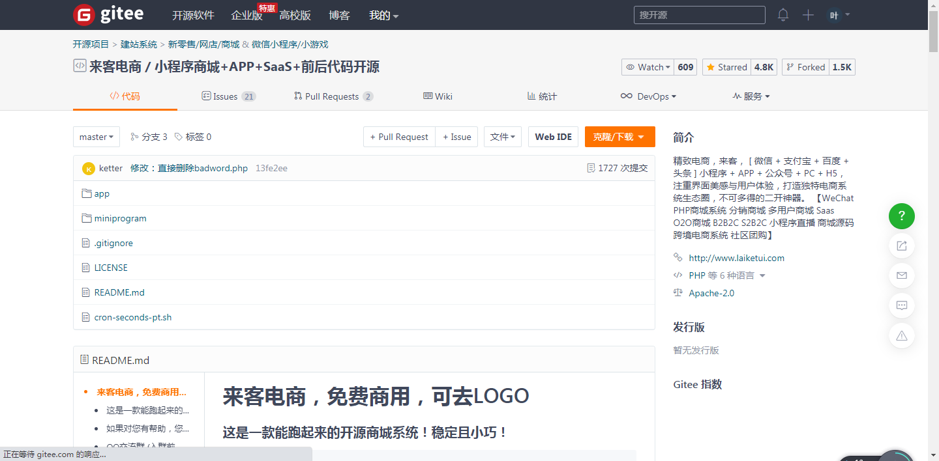This screenshot has width=939, height=461.
Task: Click the .gitignore file icon
Action: point(85,243)
